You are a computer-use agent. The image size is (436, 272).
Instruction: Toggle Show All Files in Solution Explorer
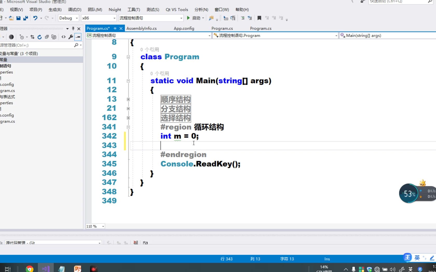pyautogui.click(x=54, y=37)
